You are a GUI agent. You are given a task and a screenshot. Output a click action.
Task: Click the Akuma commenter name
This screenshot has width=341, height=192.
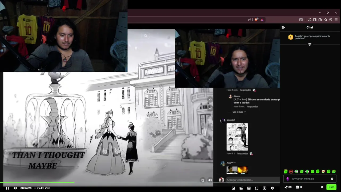click(237, 96)
